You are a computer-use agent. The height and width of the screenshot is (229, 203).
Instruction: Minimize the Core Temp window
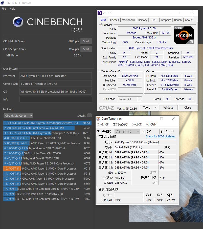coord(150,119)
